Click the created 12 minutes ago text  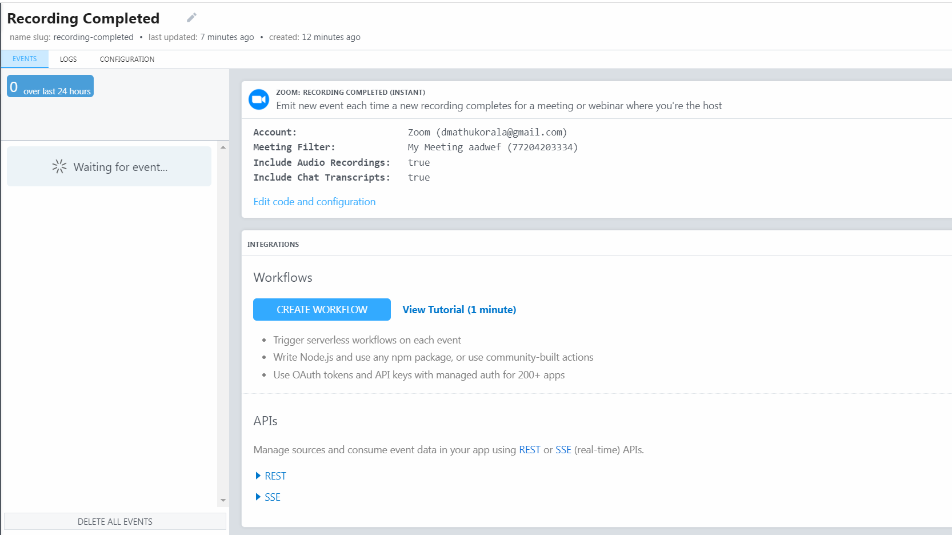315,37
